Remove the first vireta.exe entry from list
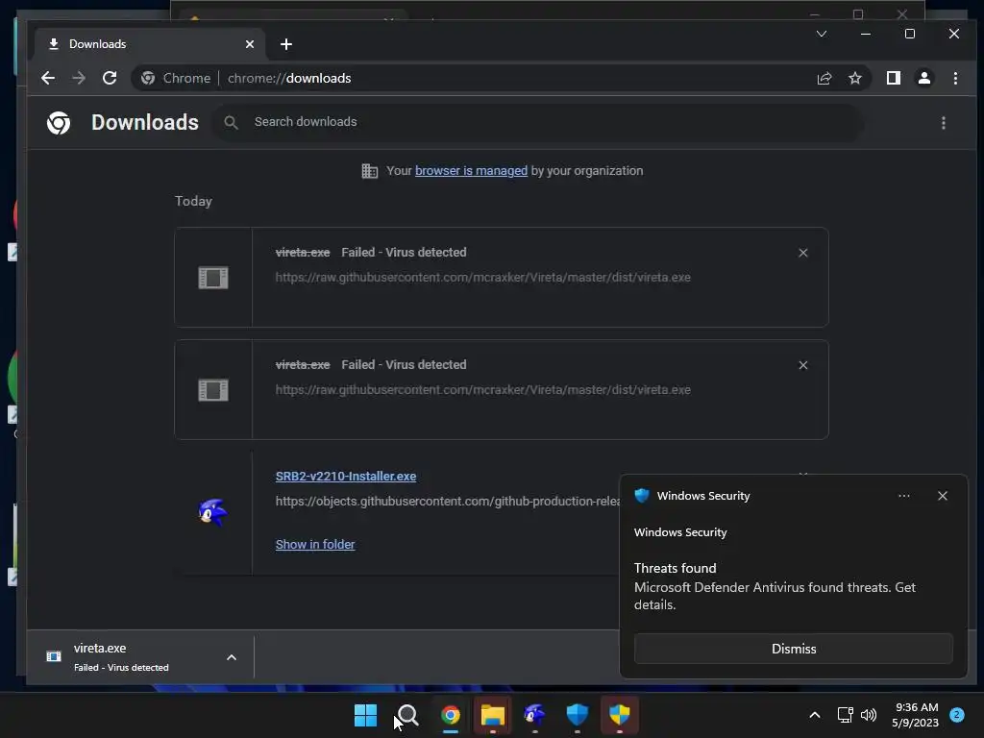This screenshot has height=738, width=984. (x=803, y=253)
